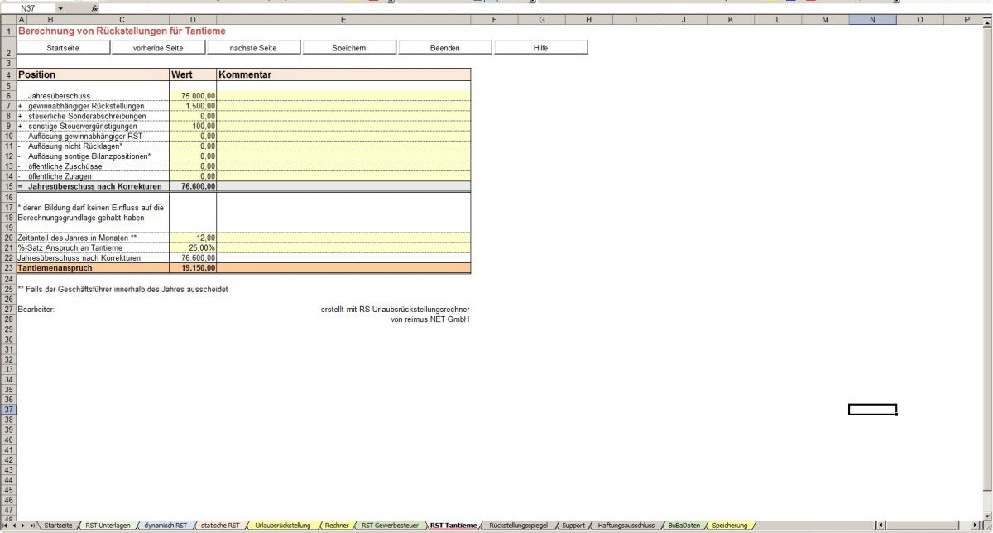This screenshot has height=533, width=993.
Task: Click the gewinnabhängiger Rückstellungen label
Action: (x=86, y=106)
